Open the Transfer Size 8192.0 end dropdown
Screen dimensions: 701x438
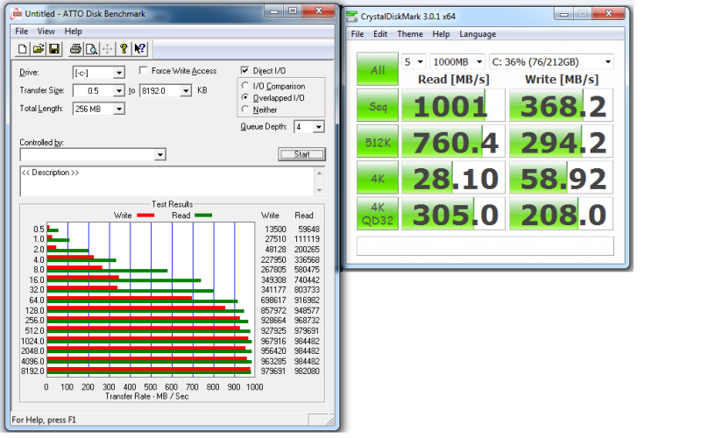point(186,91)
